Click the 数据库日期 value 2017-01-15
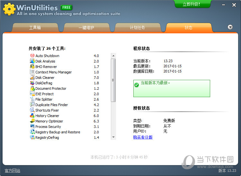This screenshot has height=176, width=241. 173,71
